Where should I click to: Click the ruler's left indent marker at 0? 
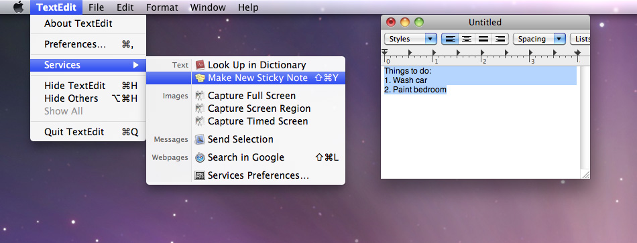[384, 53]
